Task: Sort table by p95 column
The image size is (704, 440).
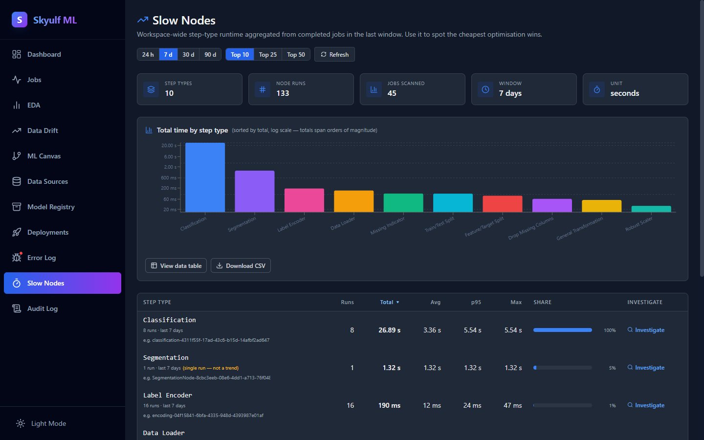Action: pyautogui.click(x=476, y=302)
